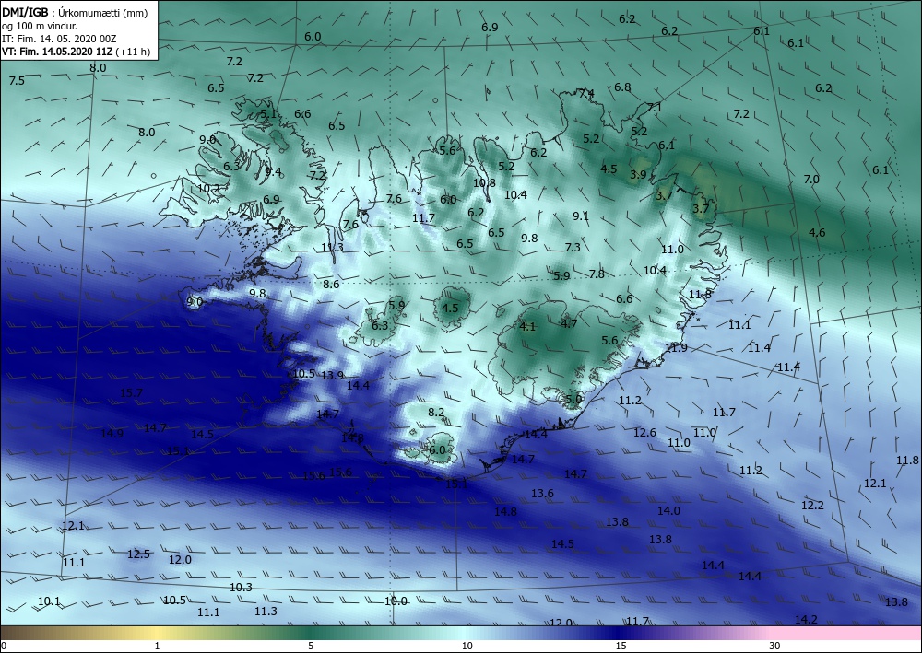The width and height of the screenshot is (922, 653).
Task: Click the color scale at the '15' label
Action: click(x=621, y=646)
